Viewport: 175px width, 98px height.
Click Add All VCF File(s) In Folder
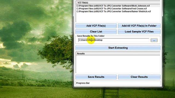click(x=139, y=26)
